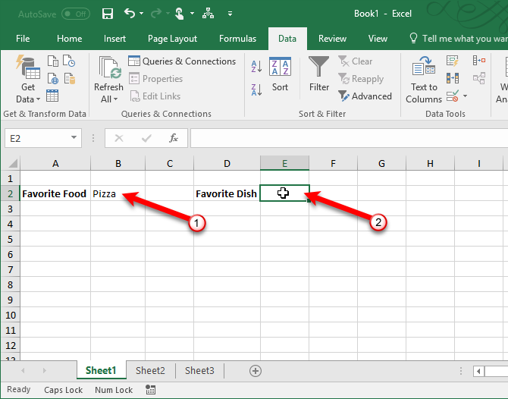This screenshot has width=508, height=399.
Task: Select cell A2 Favorite Food
Action: click(x=55, y=193)
